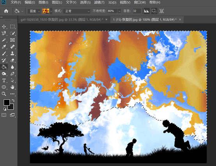Select the Paint Bucket tool in toolbox
The image size is (216, 166).
coord(4,67)
